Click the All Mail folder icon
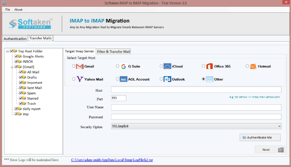Viewport: 291px width, 167px height. pyautogui.click(x=24, y=72)
